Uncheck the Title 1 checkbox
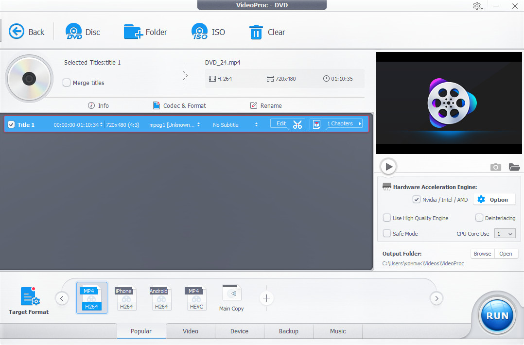The height and width of the screenshot is (345, 524). point(11,124)
